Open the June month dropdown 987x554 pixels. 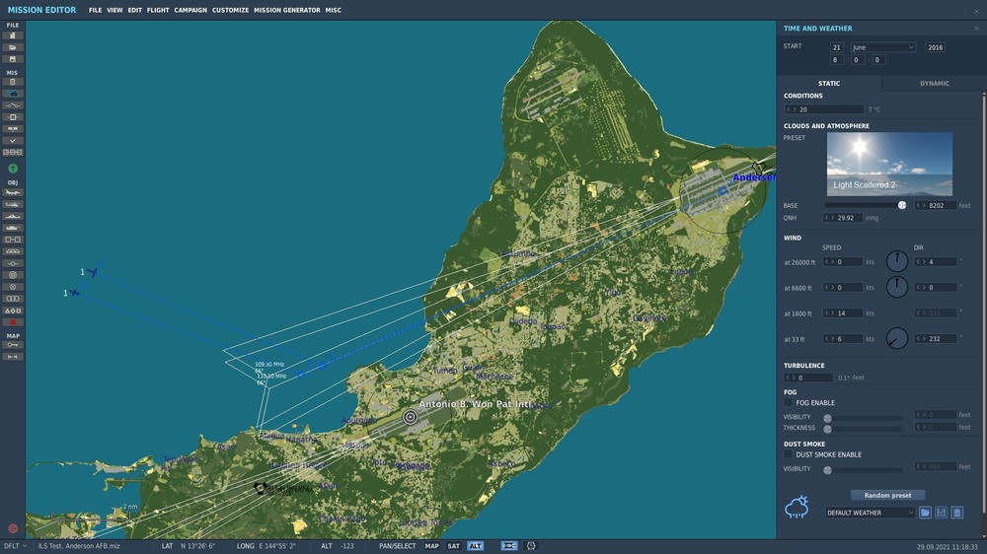(883, 47)
